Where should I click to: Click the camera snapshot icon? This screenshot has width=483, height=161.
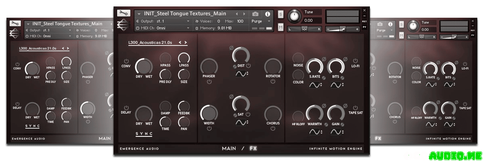click(x=255, y=14)
